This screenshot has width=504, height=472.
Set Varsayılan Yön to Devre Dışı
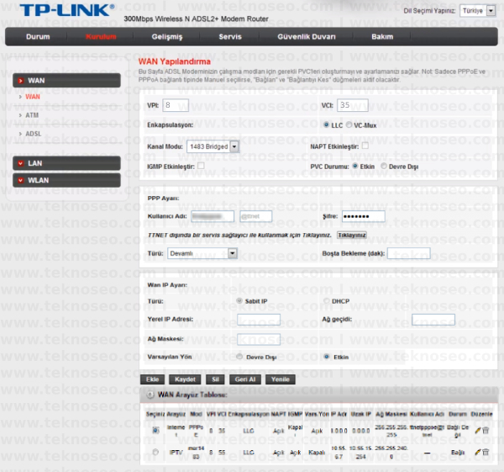tap(239, 357)
